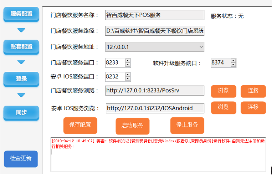This screenshot has width=272, height=178.
Task: Click the http://127.0.0.1:8233/PosSrv field
Action: (155, 91)
